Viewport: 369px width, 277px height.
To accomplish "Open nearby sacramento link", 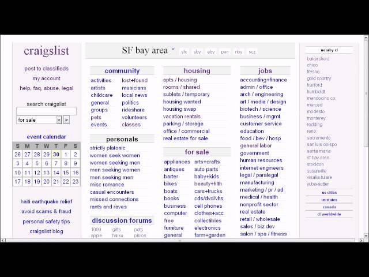I will tap(319, 138).
